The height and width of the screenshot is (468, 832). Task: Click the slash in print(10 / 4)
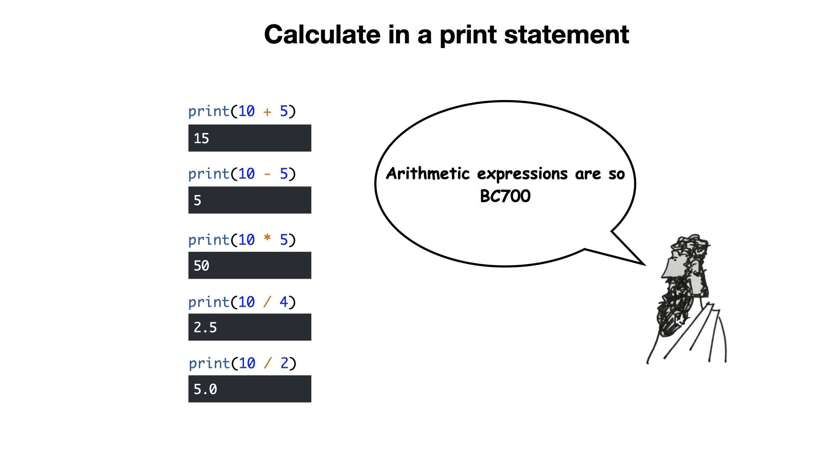pos(267,302)
